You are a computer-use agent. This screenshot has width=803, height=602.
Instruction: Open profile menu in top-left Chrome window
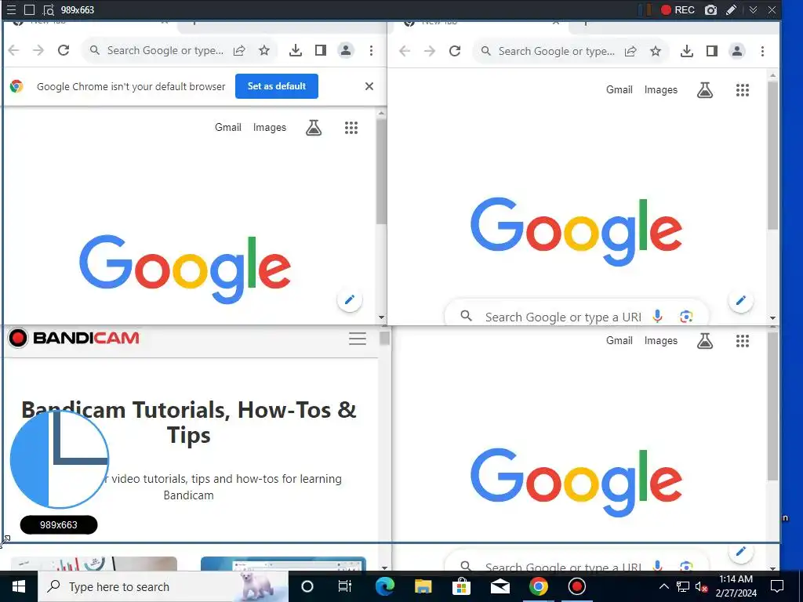(x=346, y=50)
